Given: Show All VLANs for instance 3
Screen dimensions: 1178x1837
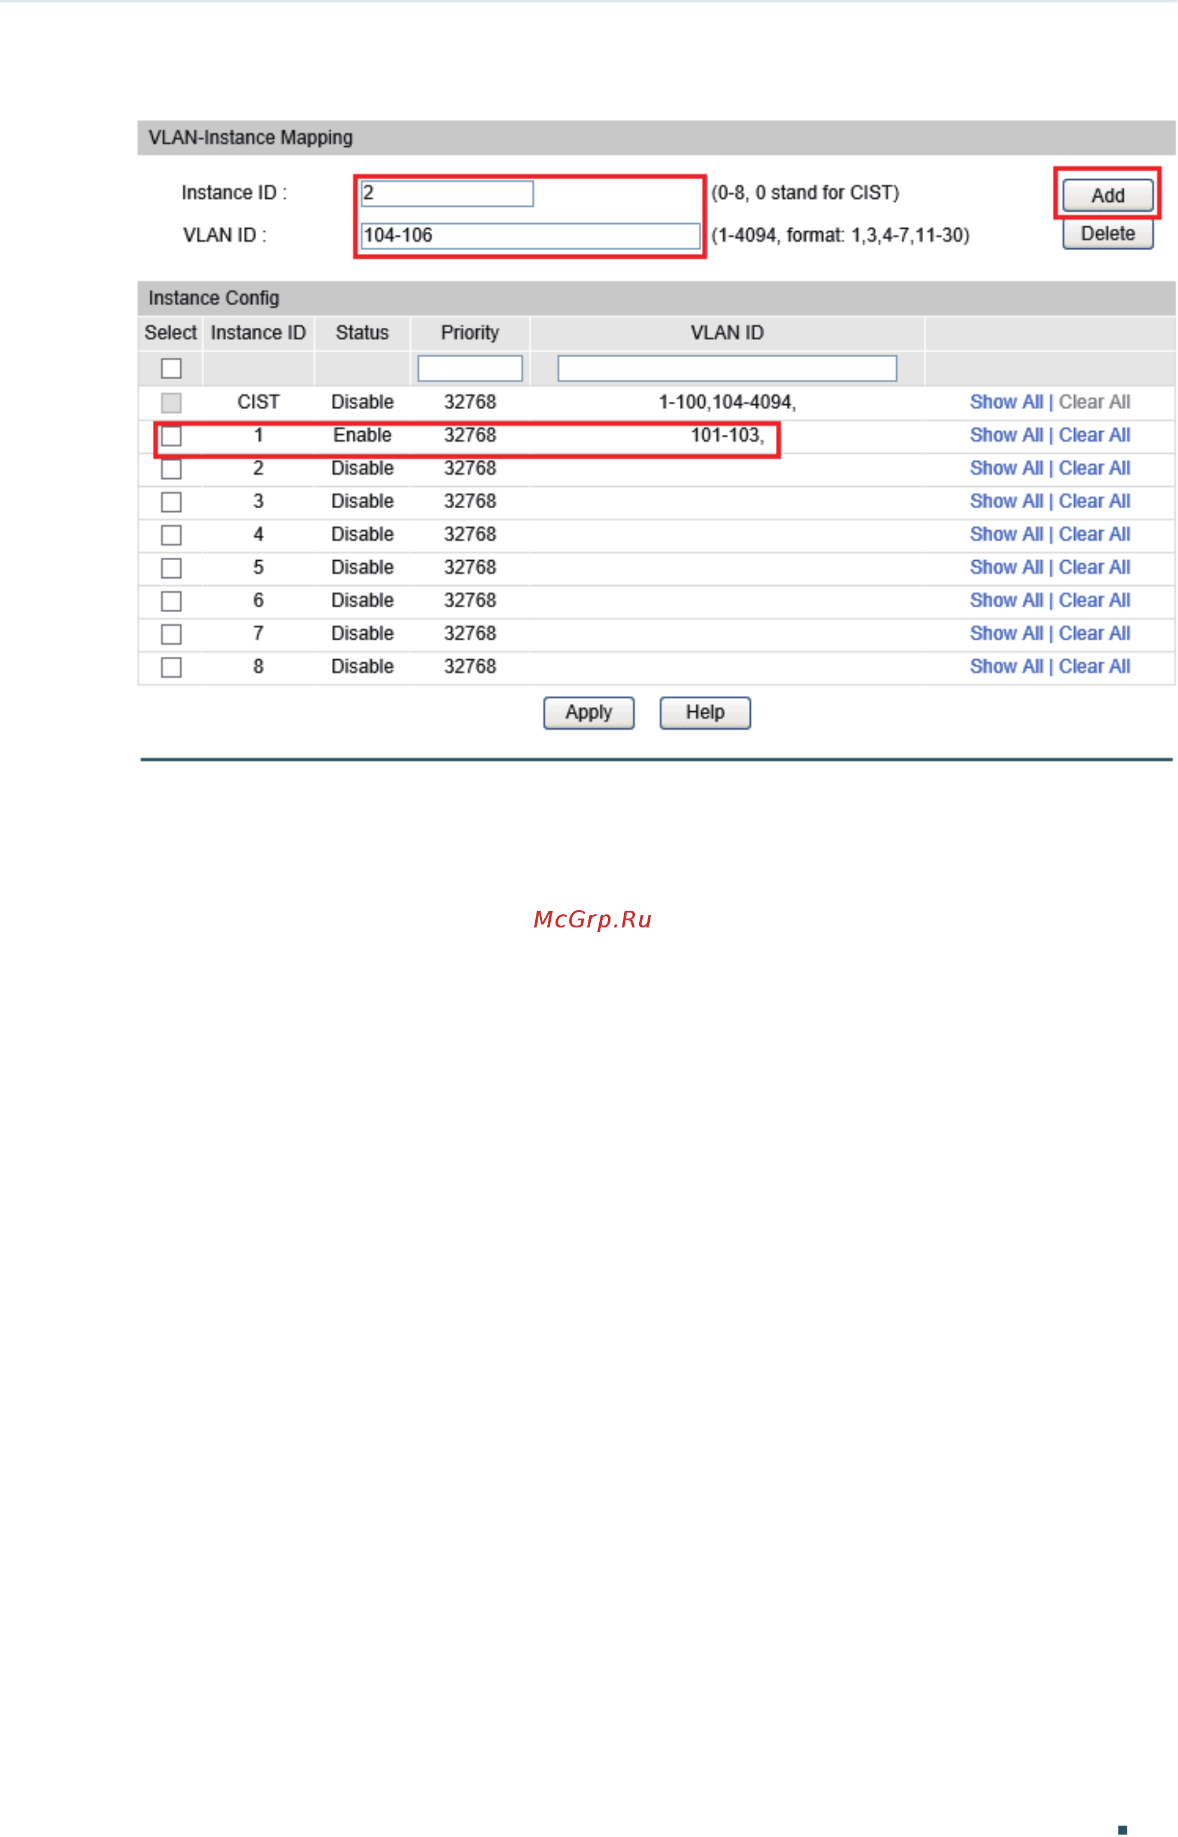Looking at the screenshot, I should point(1006,500).
